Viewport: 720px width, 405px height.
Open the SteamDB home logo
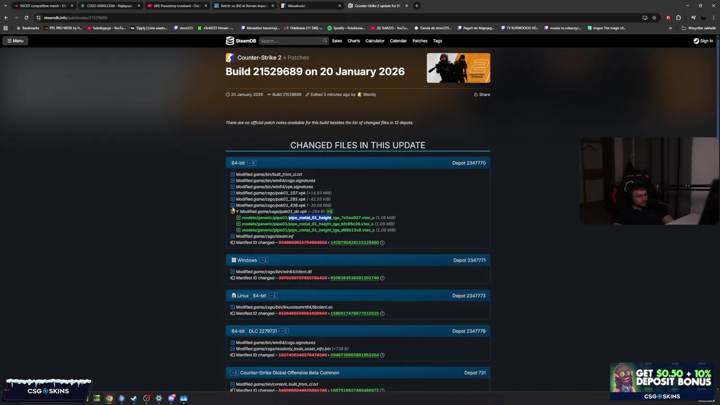coord(241,40)
